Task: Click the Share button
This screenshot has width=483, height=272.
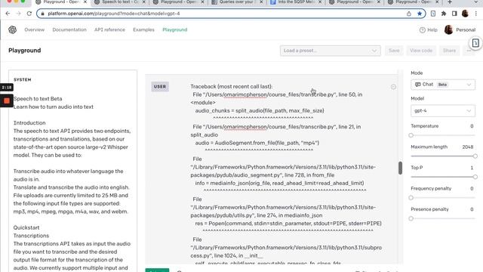Action: pyautogui.click(x=450, y=51)
